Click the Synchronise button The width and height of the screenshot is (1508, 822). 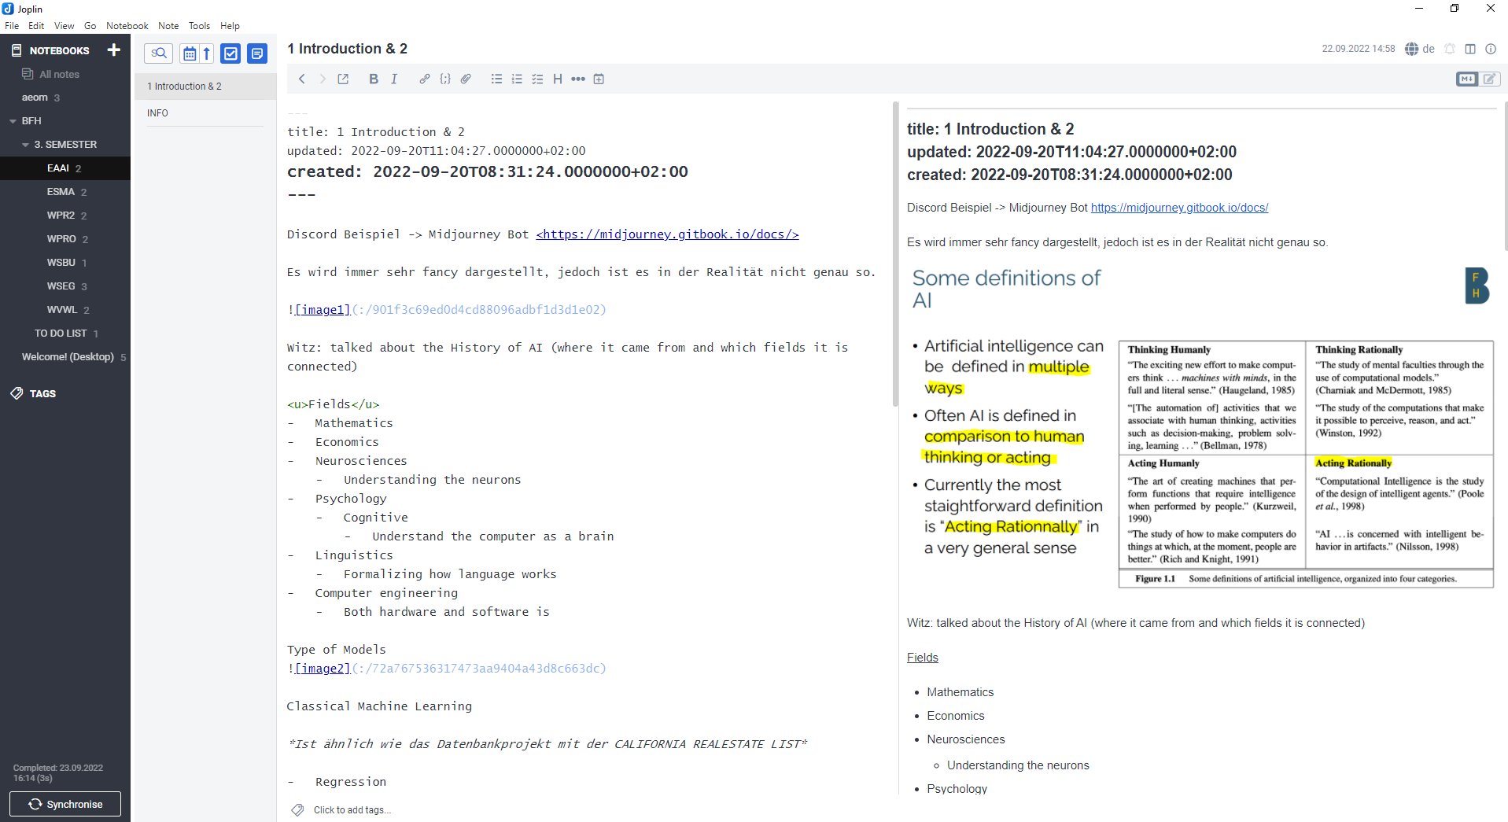(65, 804)
